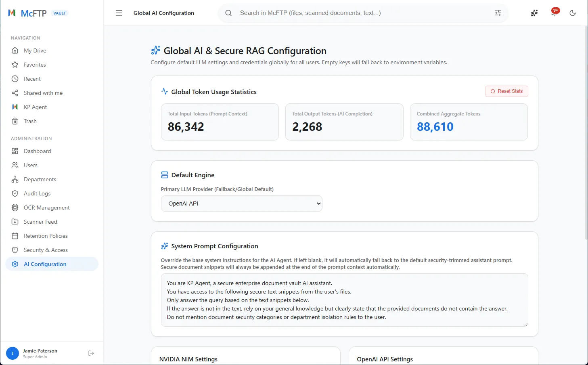Click inside the system prompt text area

tap(344, 300)
